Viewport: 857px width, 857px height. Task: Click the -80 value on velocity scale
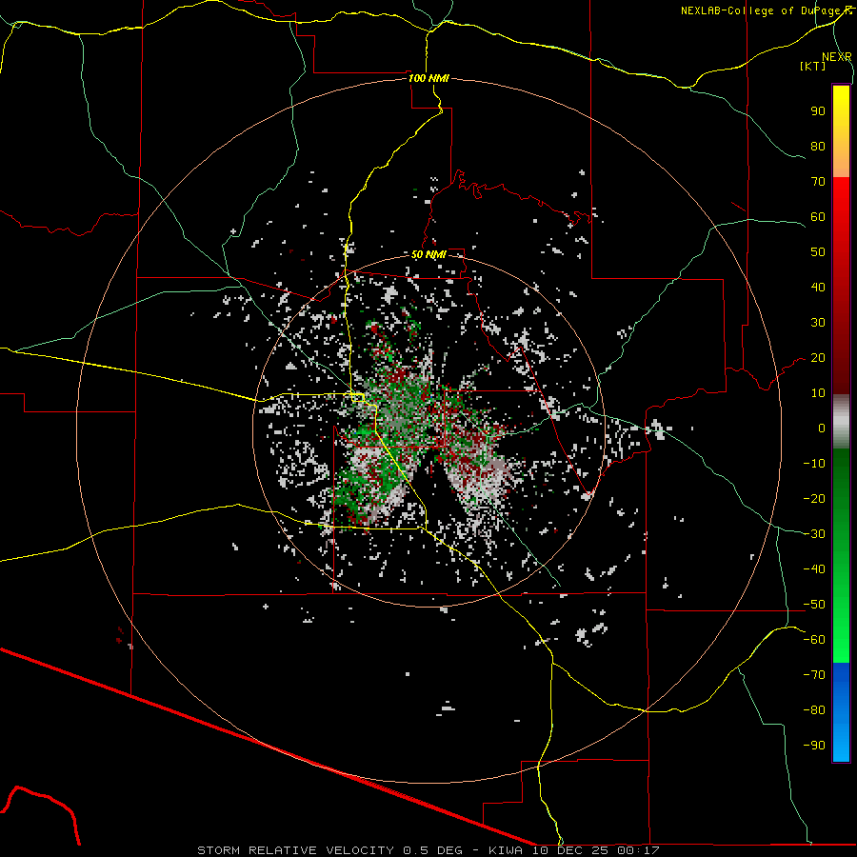click(814, 710)
